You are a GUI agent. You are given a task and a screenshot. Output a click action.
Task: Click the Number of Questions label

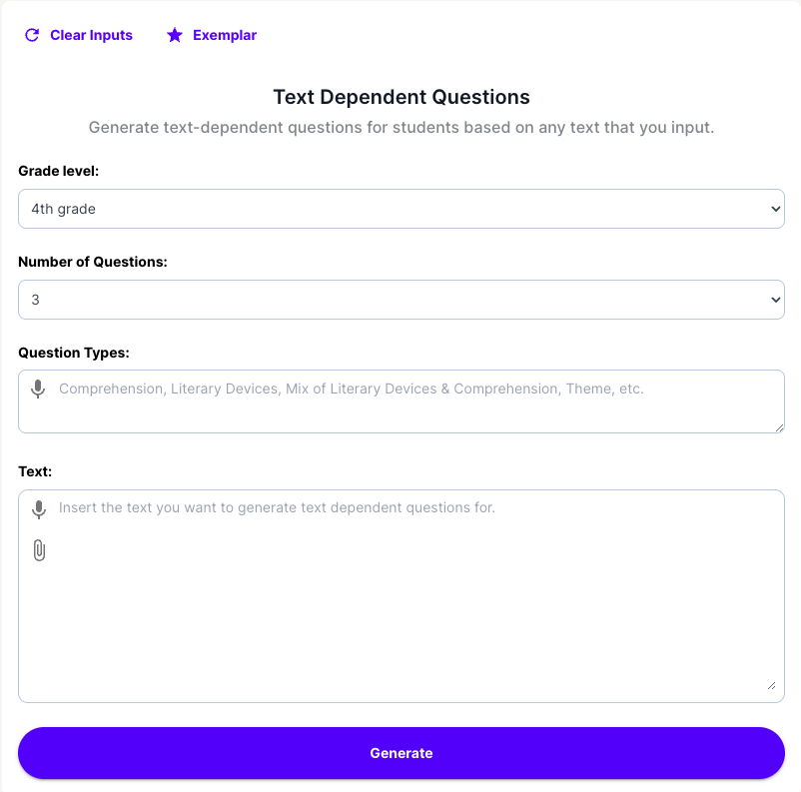[93, 262]
